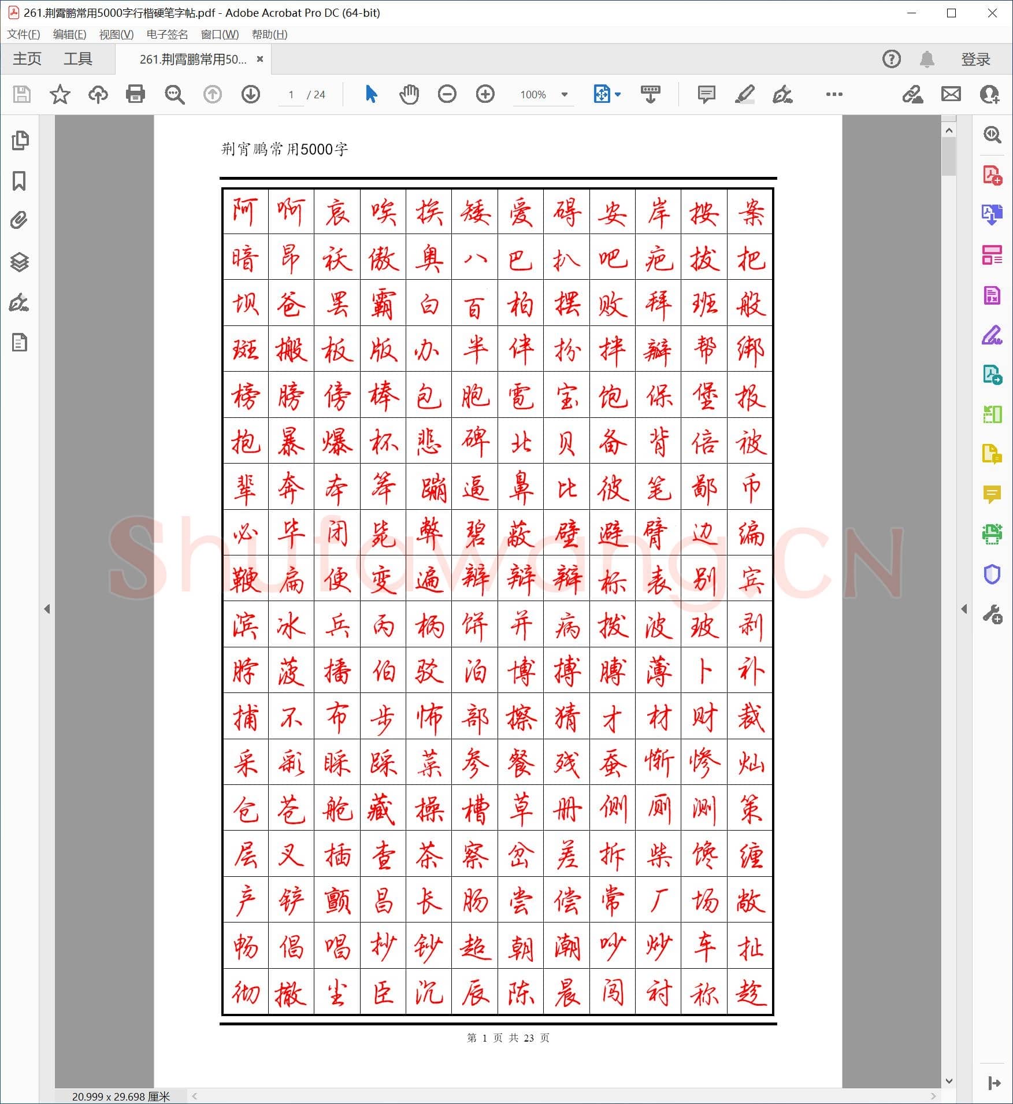Image resolution: width=1013 pixels, height=1104 pixels.
Task: Click the 登录 sign-in button
Action: pos(975,58)
